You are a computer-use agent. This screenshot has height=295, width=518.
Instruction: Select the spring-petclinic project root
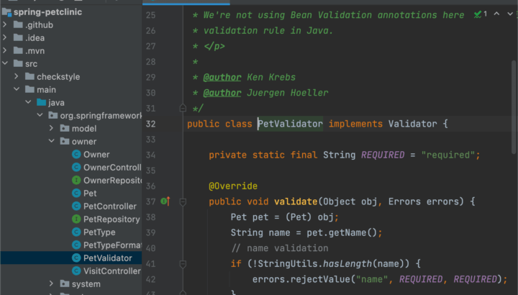pyautogui.click(x=47, y=12)
